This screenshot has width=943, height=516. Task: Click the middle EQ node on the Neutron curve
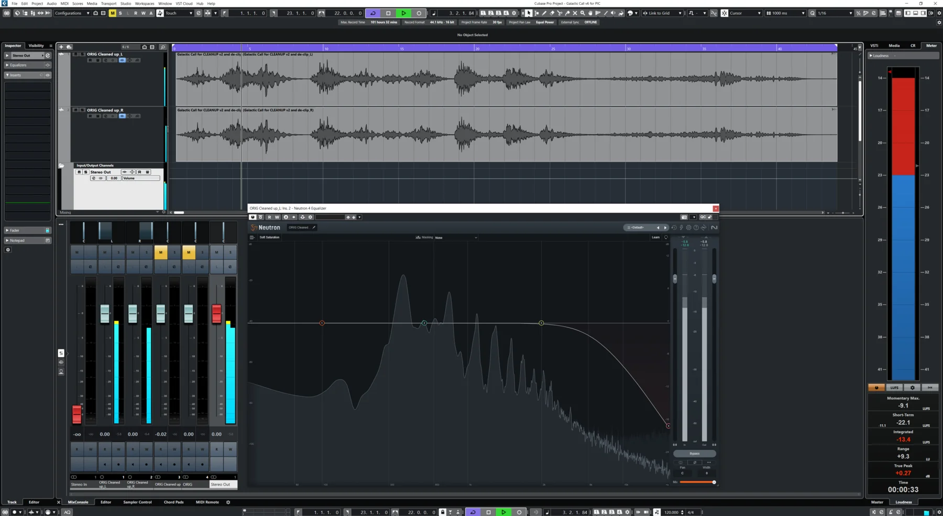pos(424,323)
